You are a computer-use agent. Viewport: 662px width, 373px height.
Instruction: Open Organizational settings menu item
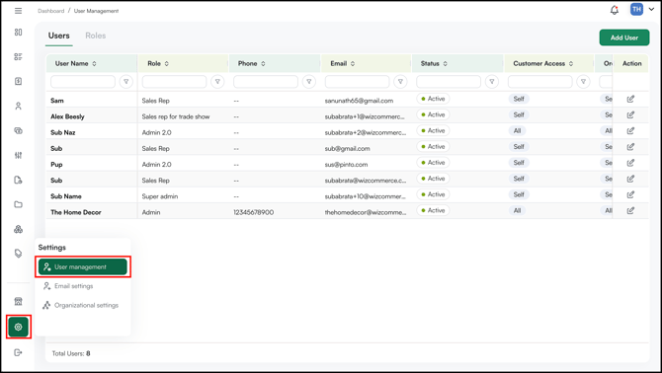tap(81, 305)
